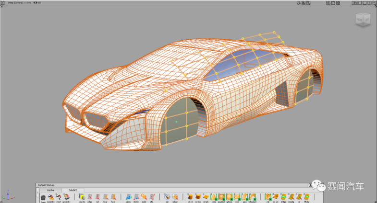
Task: Click the cone primitive shelf icon
Action: click(x=214, y=197)
